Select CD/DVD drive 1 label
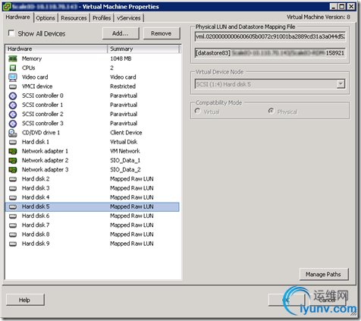Viewport: 361px width, 321px height. point(41,133)
